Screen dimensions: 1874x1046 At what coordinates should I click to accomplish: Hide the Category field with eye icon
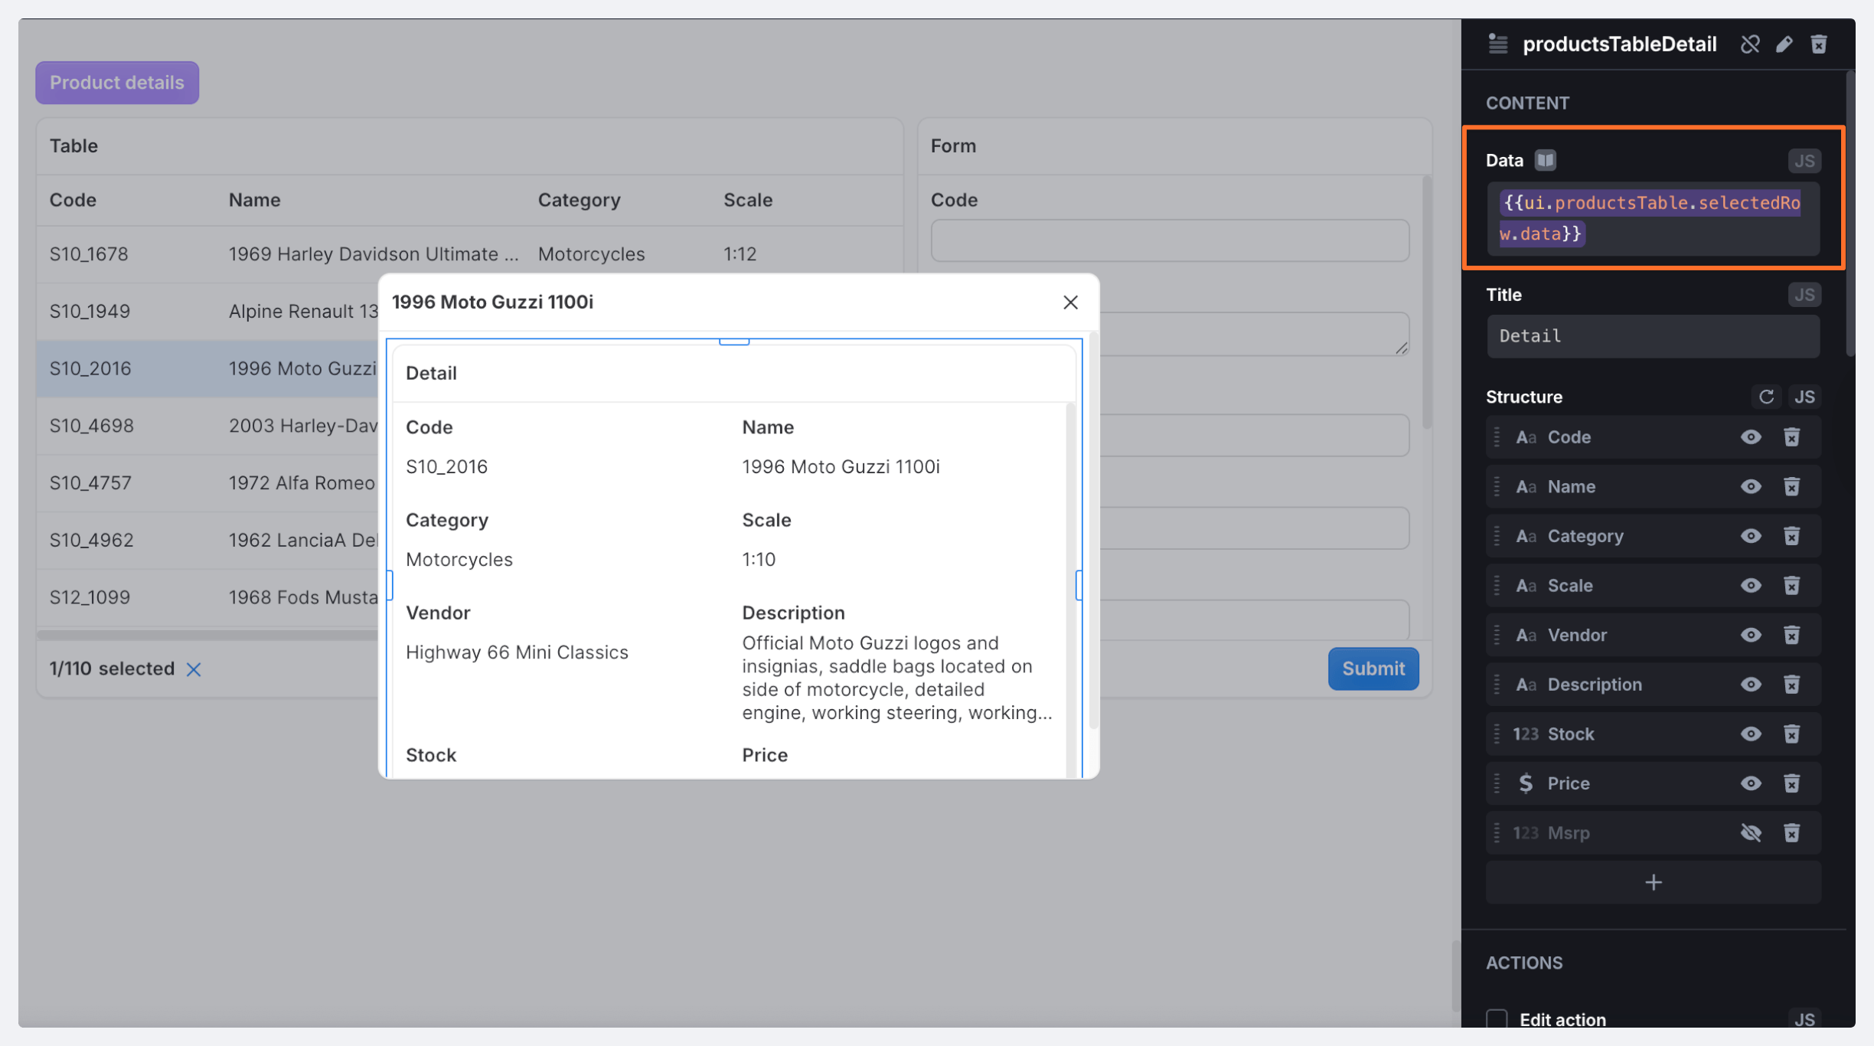coord(1751,536)
